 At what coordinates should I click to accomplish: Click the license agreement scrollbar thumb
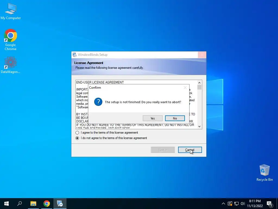click(199, 87)
